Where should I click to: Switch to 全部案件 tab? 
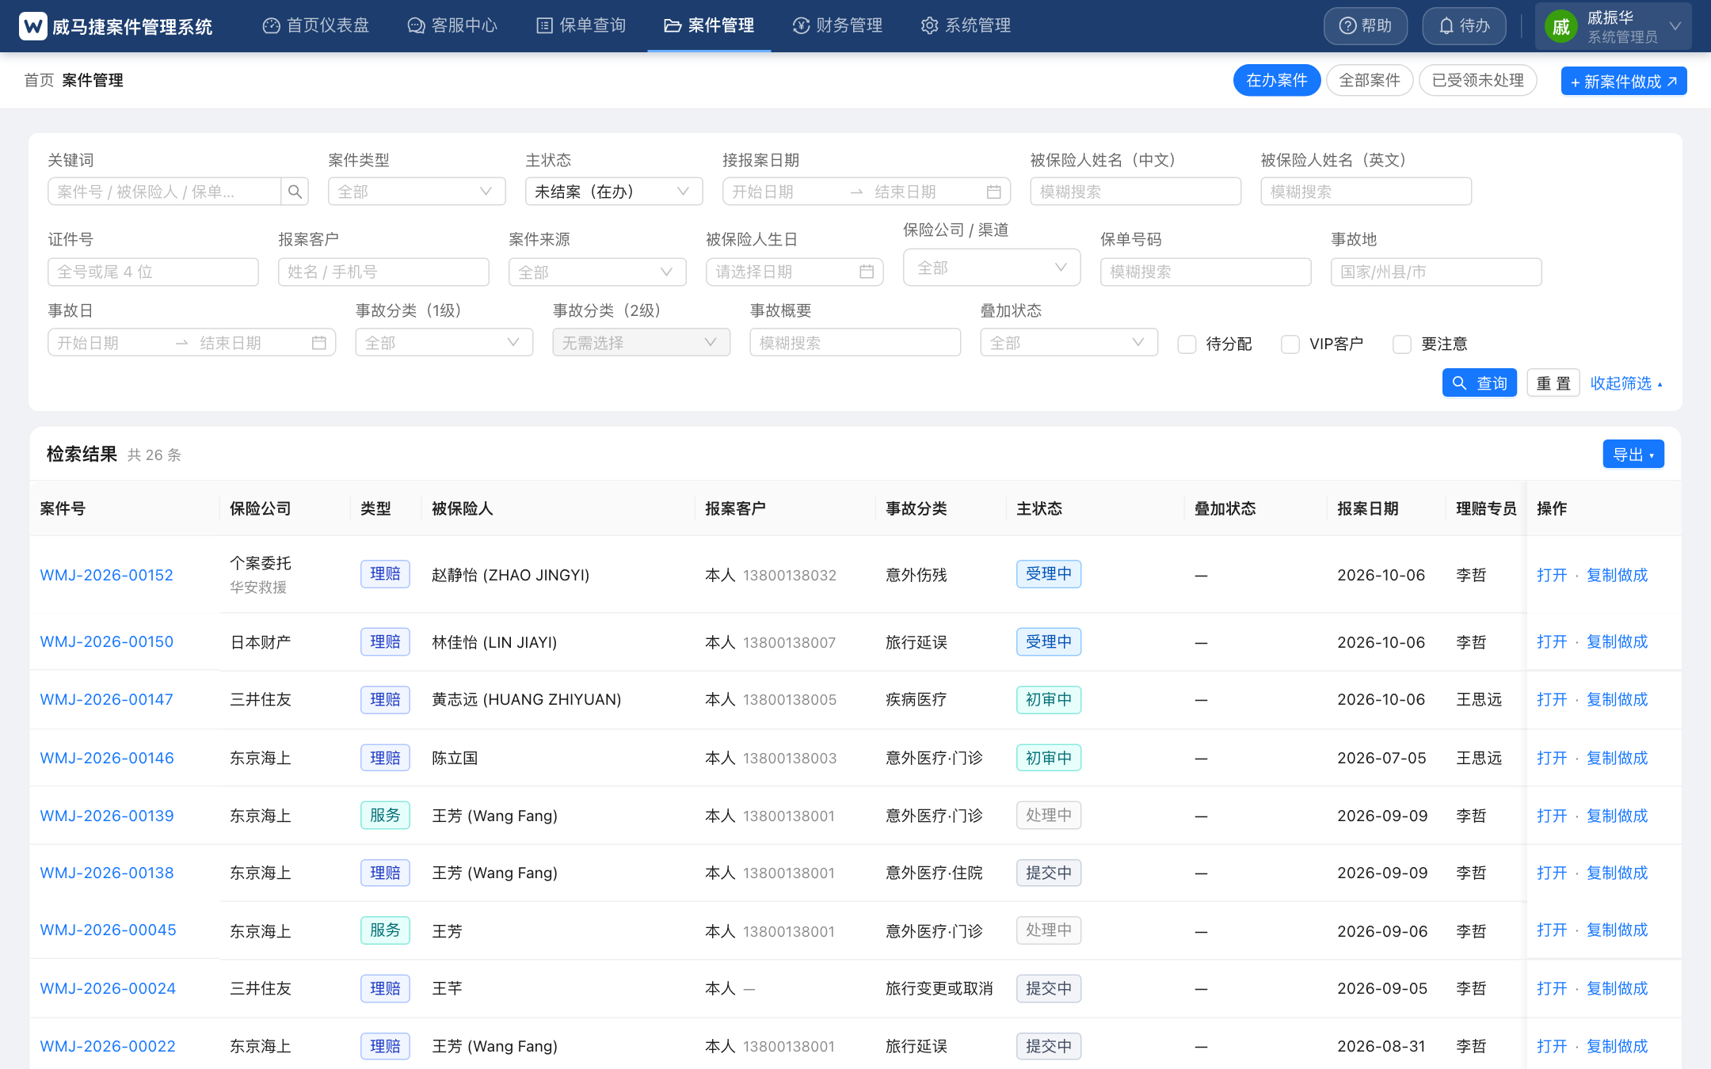coord(1370,80)
